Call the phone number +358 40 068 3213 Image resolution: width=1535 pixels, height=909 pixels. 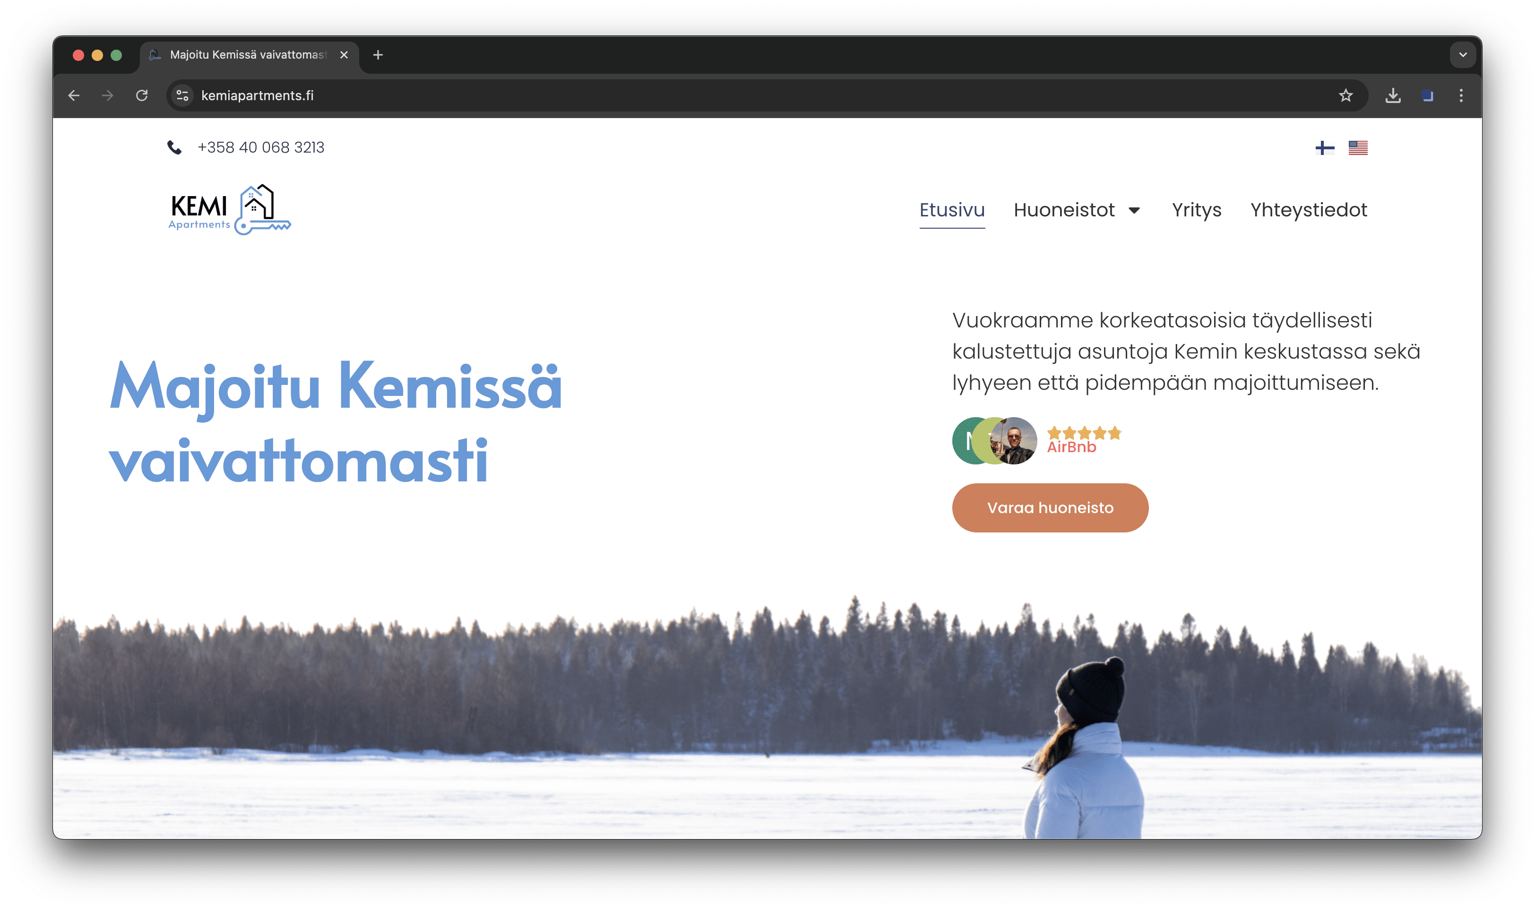point(261,147)
